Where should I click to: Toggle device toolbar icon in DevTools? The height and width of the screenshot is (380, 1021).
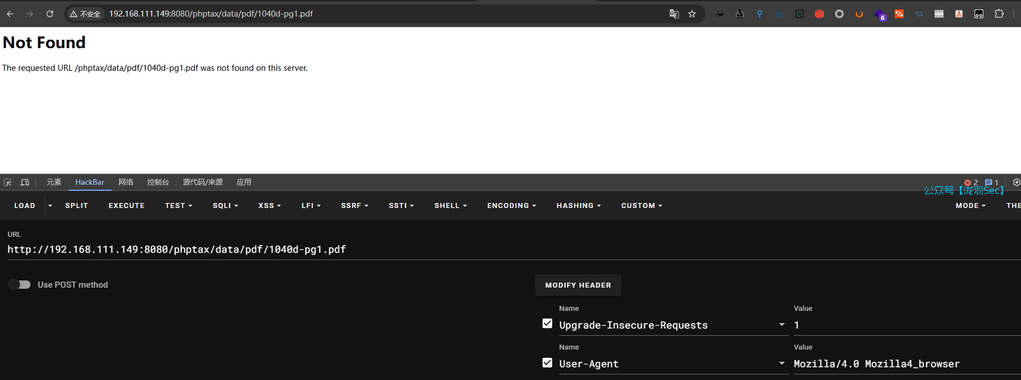25,183
